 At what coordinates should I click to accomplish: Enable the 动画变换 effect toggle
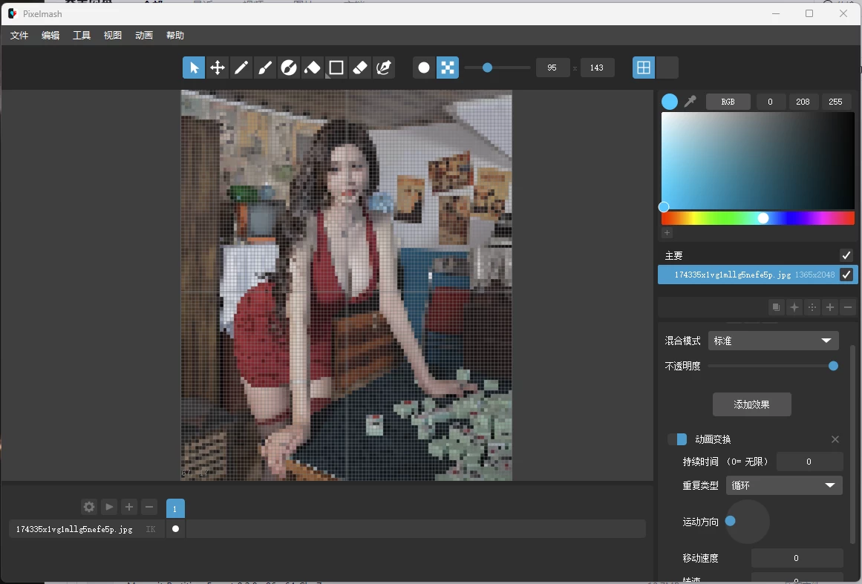pyautogui.click(x=677, y=439)
